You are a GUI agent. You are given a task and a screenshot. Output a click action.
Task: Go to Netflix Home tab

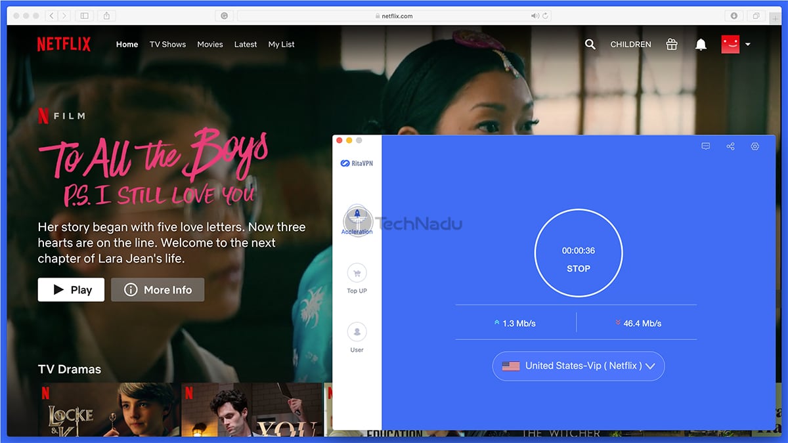127,45
